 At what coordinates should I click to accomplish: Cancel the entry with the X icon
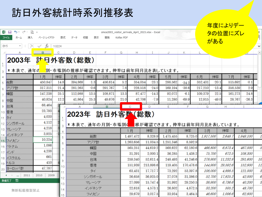point(32,46)
